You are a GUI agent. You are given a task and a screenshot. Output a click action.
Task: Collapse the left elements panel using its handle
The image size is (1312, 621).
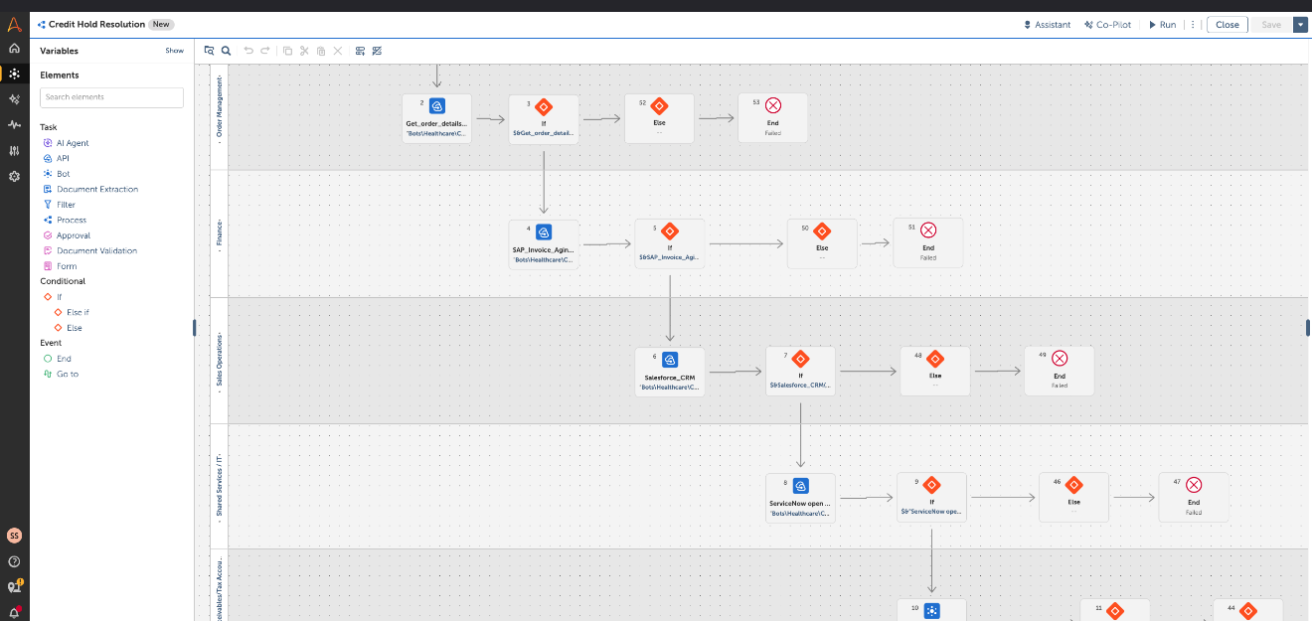tap(195, 328)
